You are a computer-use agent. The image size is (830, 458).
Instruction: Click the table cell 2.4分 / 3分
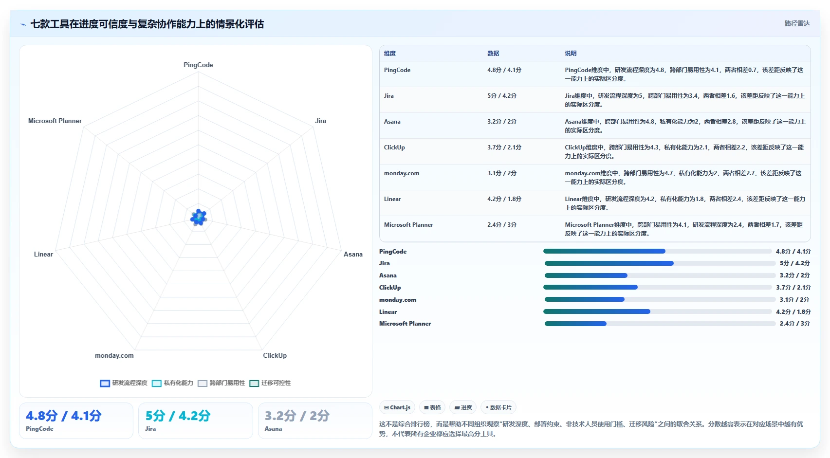click(x=502, y=225)
